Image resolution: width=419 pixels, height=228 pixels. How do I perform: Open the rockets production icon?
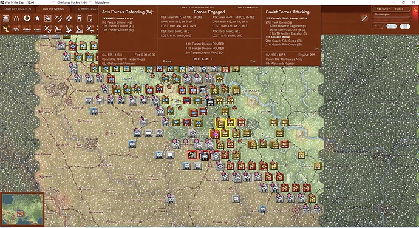click(69, 18)
